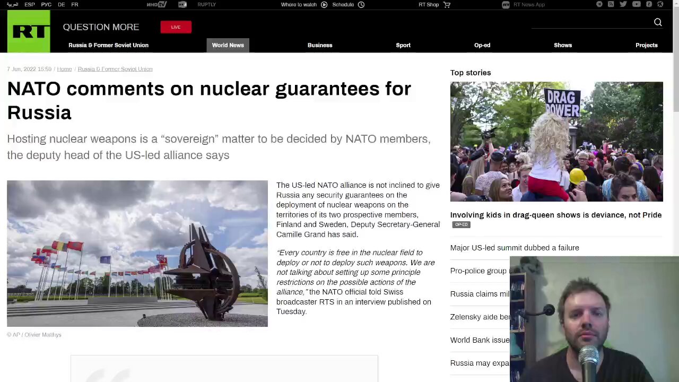The image size is (679, 382).
Task: Open the 'Russia may expa' story
Action: pos(480,363)
